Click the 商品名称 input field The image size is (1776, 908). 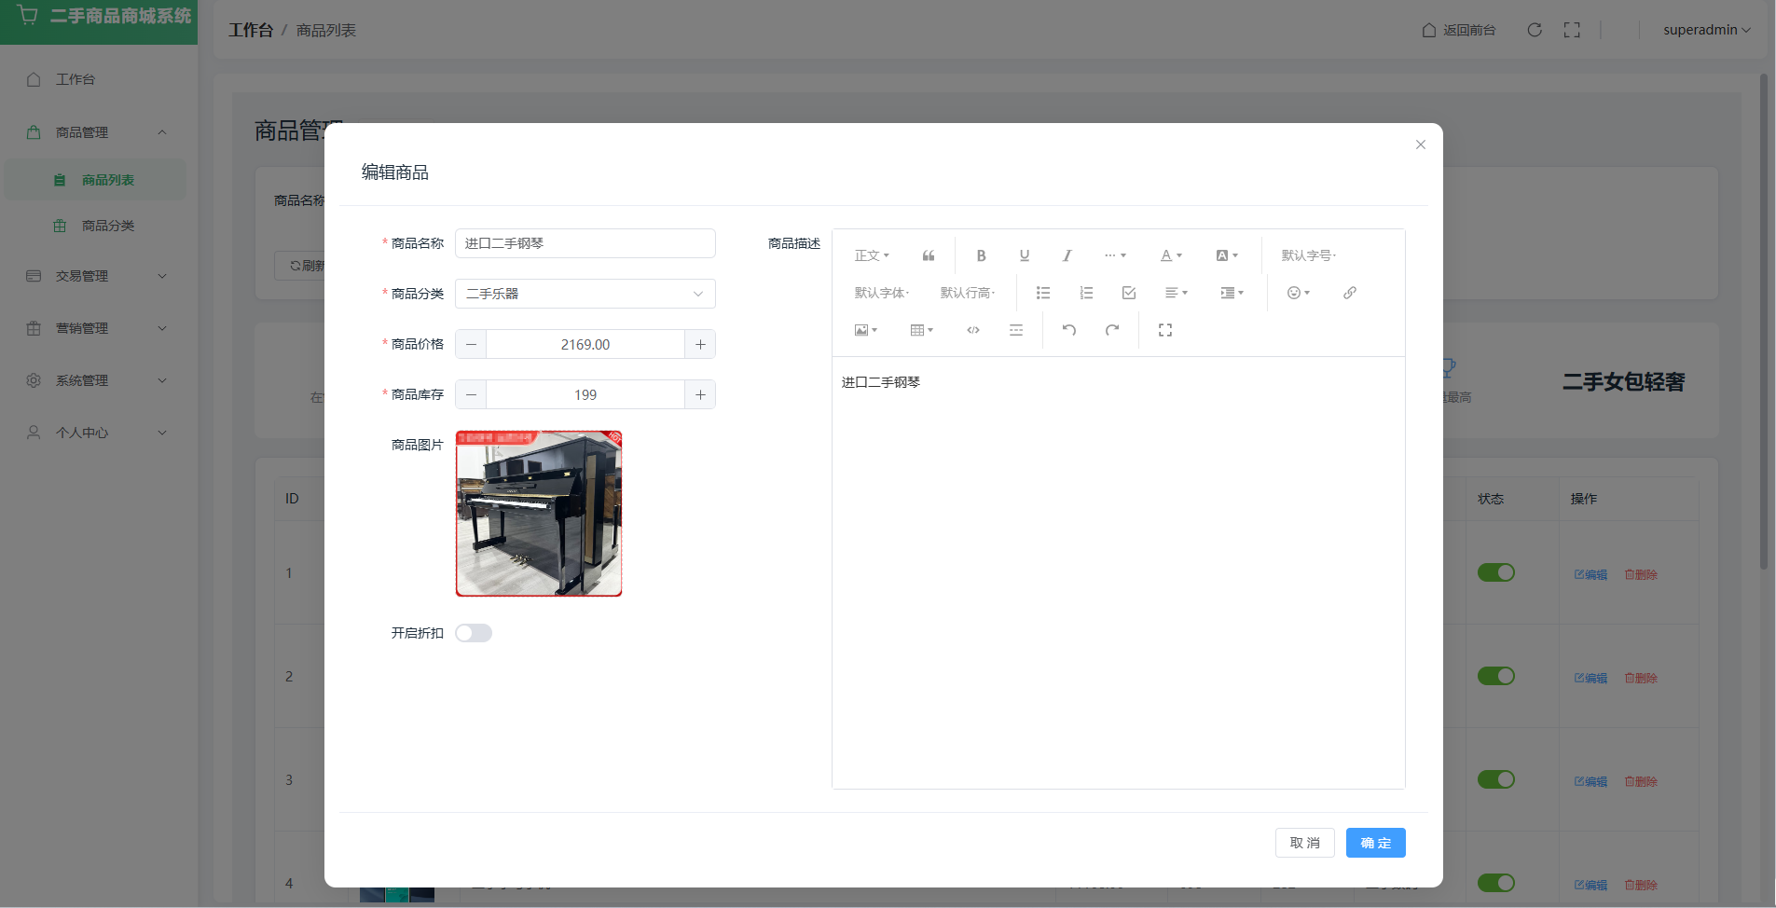click(x=585, y=243)
